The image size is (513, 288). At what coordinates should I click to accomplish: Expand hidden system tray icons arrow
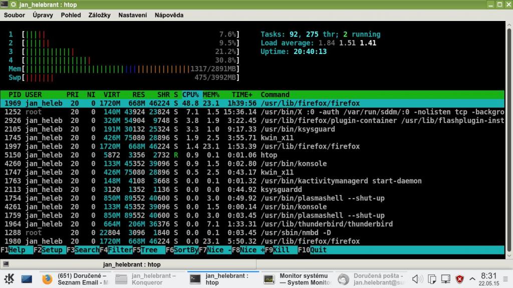(471, 278)
